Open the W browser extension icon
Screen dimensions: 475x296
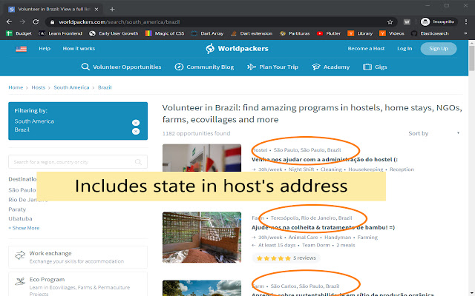(407, 21)
